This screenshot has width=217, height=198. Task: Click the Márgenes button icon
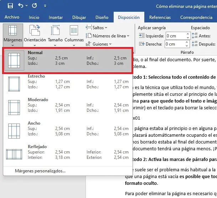point(13,30)
